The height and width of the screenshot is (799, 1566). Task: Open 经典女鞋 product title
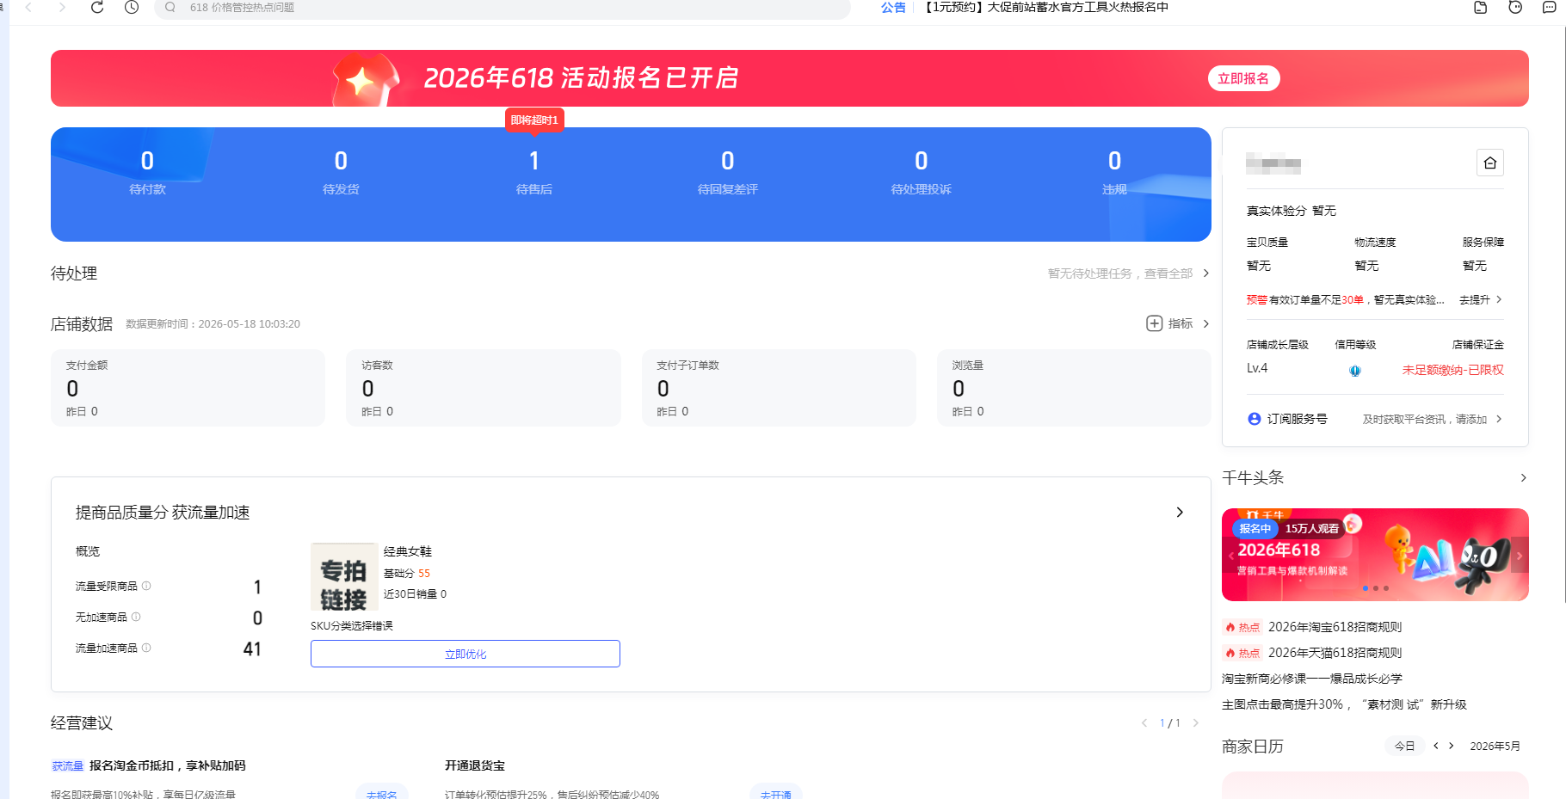coord(408,551)
